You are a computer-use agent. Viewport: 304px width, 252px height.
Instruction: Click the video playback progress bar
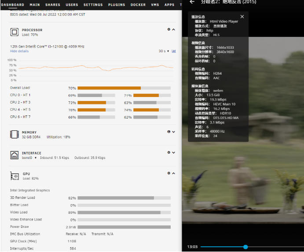(252, 247)
